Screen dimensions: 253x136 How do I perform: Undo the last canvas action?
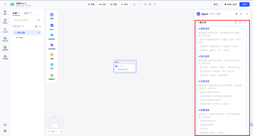(134, 4)
